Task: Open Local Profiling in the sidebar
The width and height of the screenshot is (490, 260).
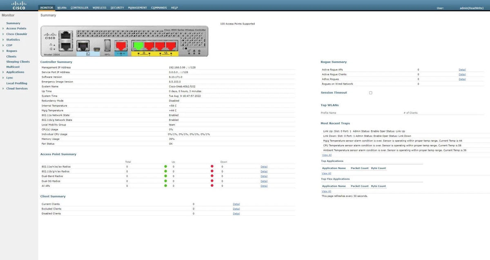Action: click(x=17, y=83)
